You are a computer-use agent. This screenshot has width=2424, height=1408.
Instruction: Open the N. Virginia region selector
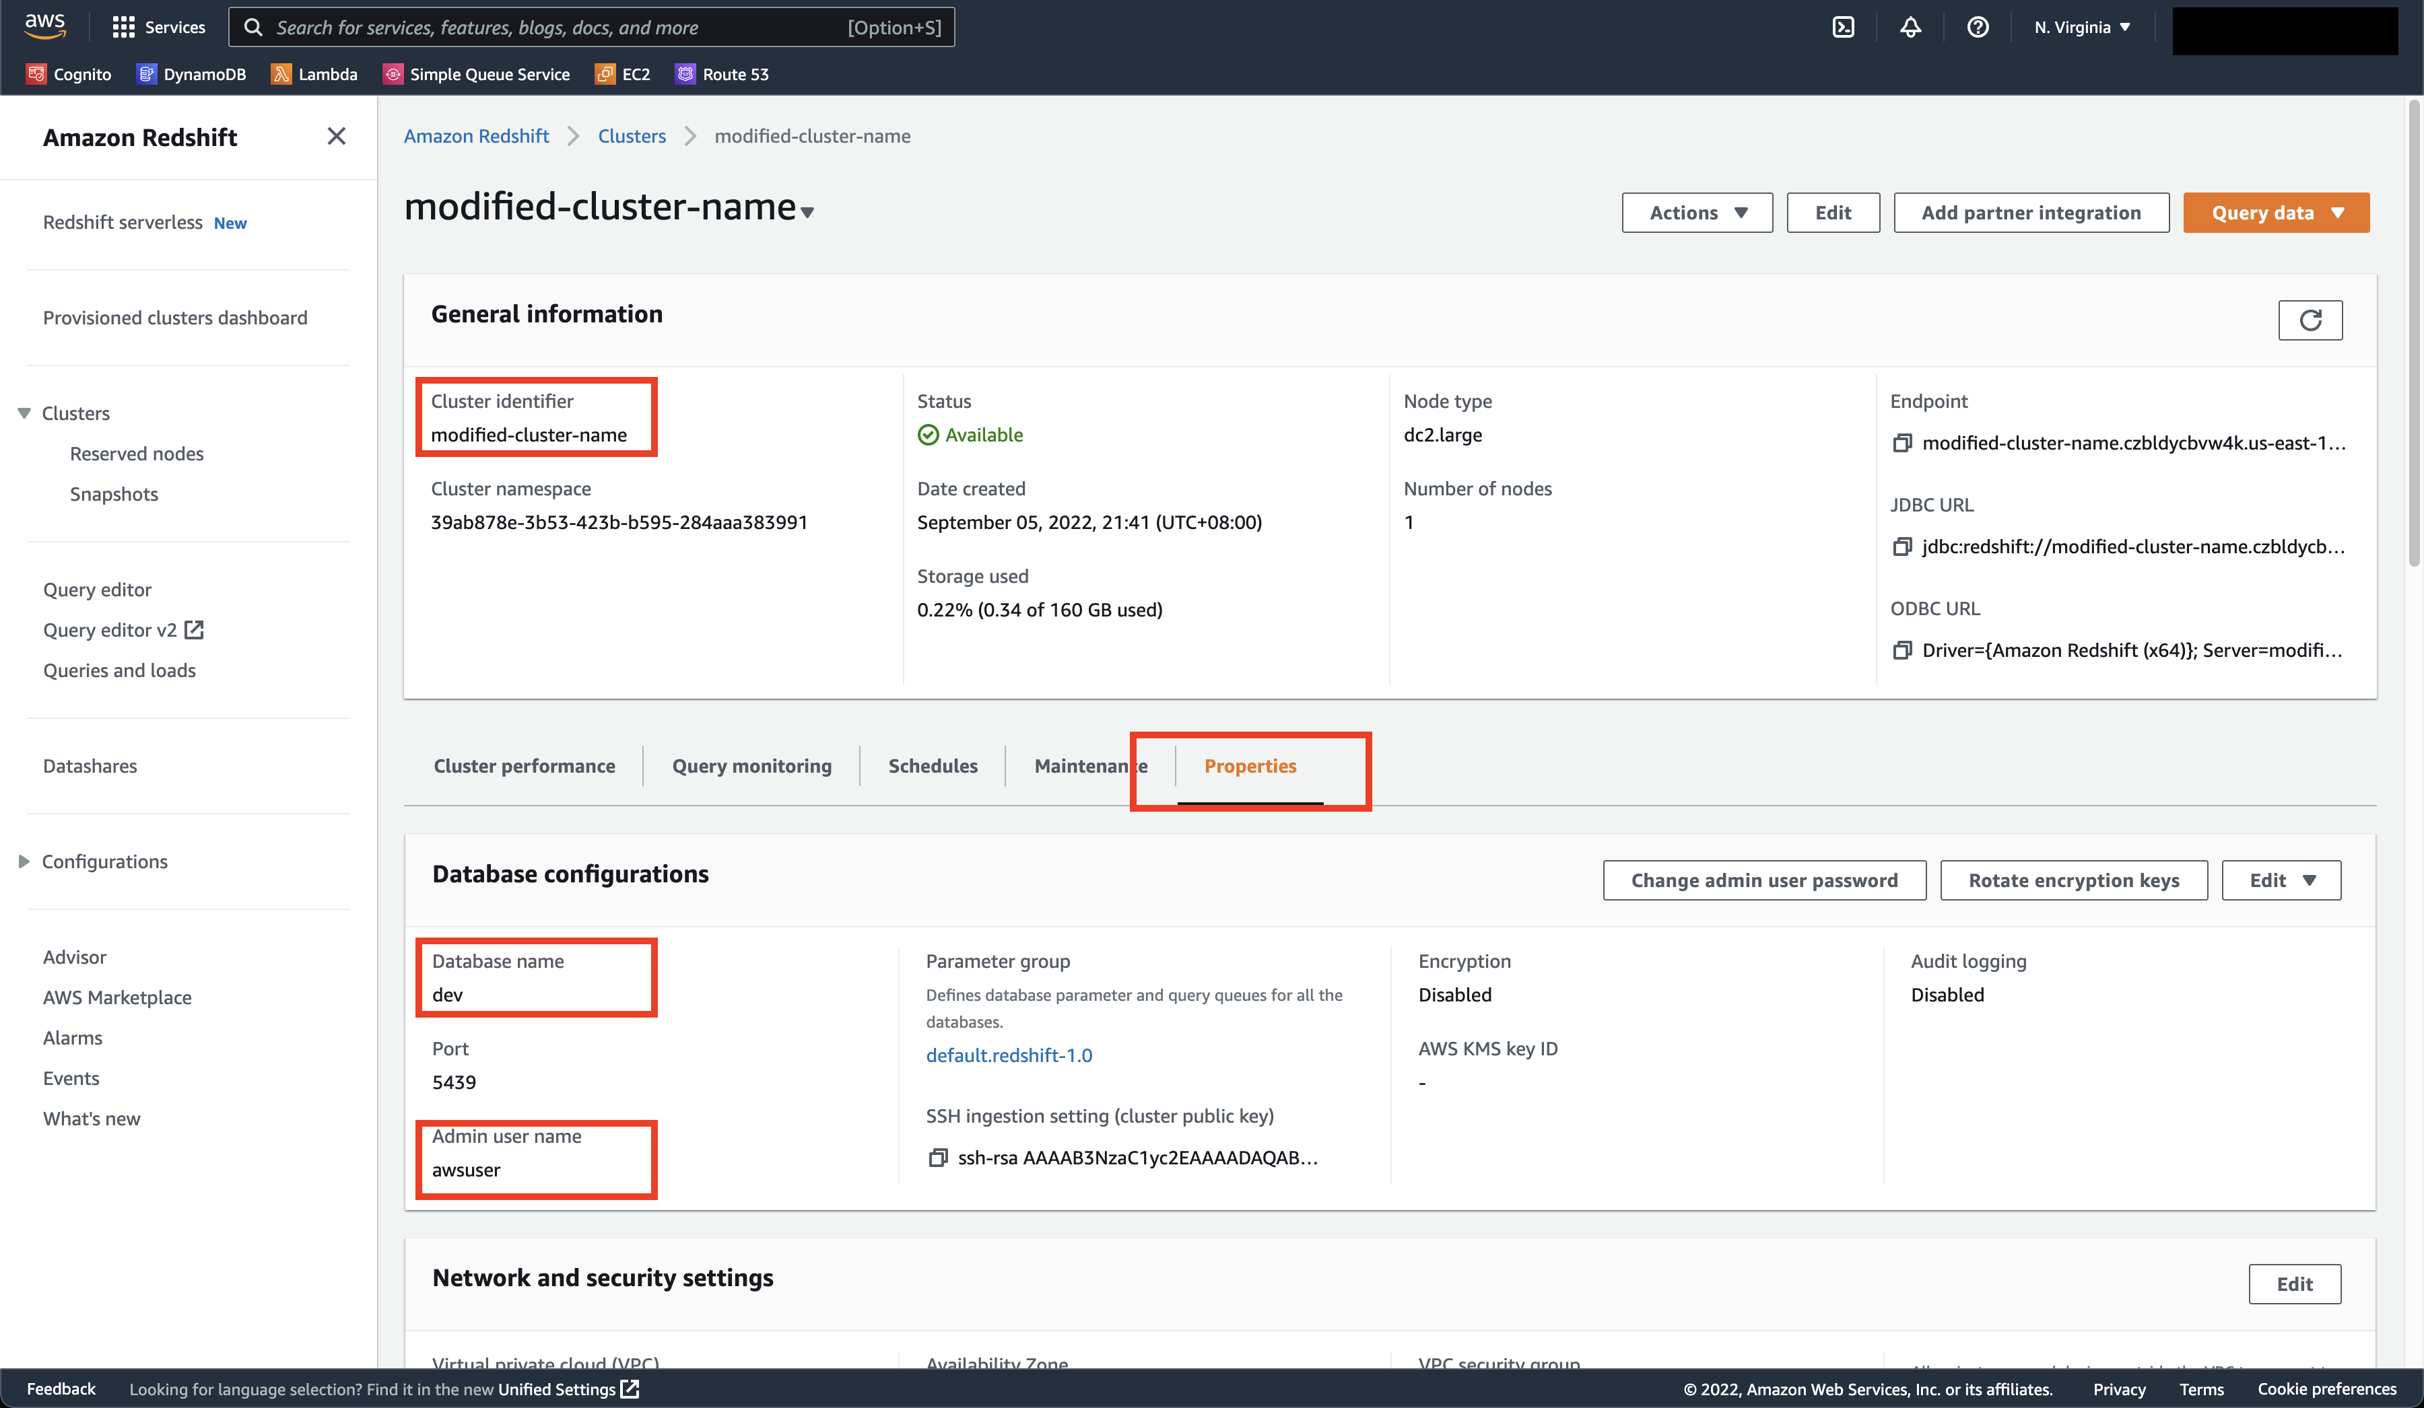tap(2081, 27)
